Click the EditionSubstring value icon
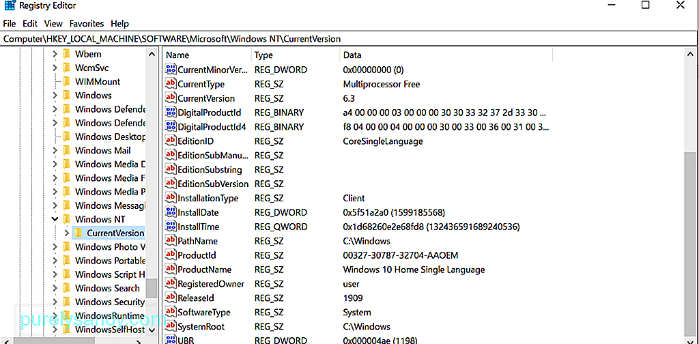The image size is (699, 344). pyautogui.click(x=170, y=169)
